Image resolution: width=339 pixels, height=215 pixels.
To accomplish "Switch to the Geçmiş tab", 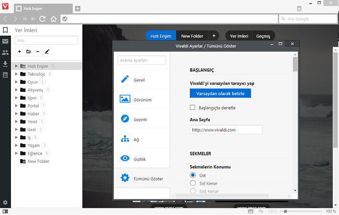I will click(x=263, y=36).
